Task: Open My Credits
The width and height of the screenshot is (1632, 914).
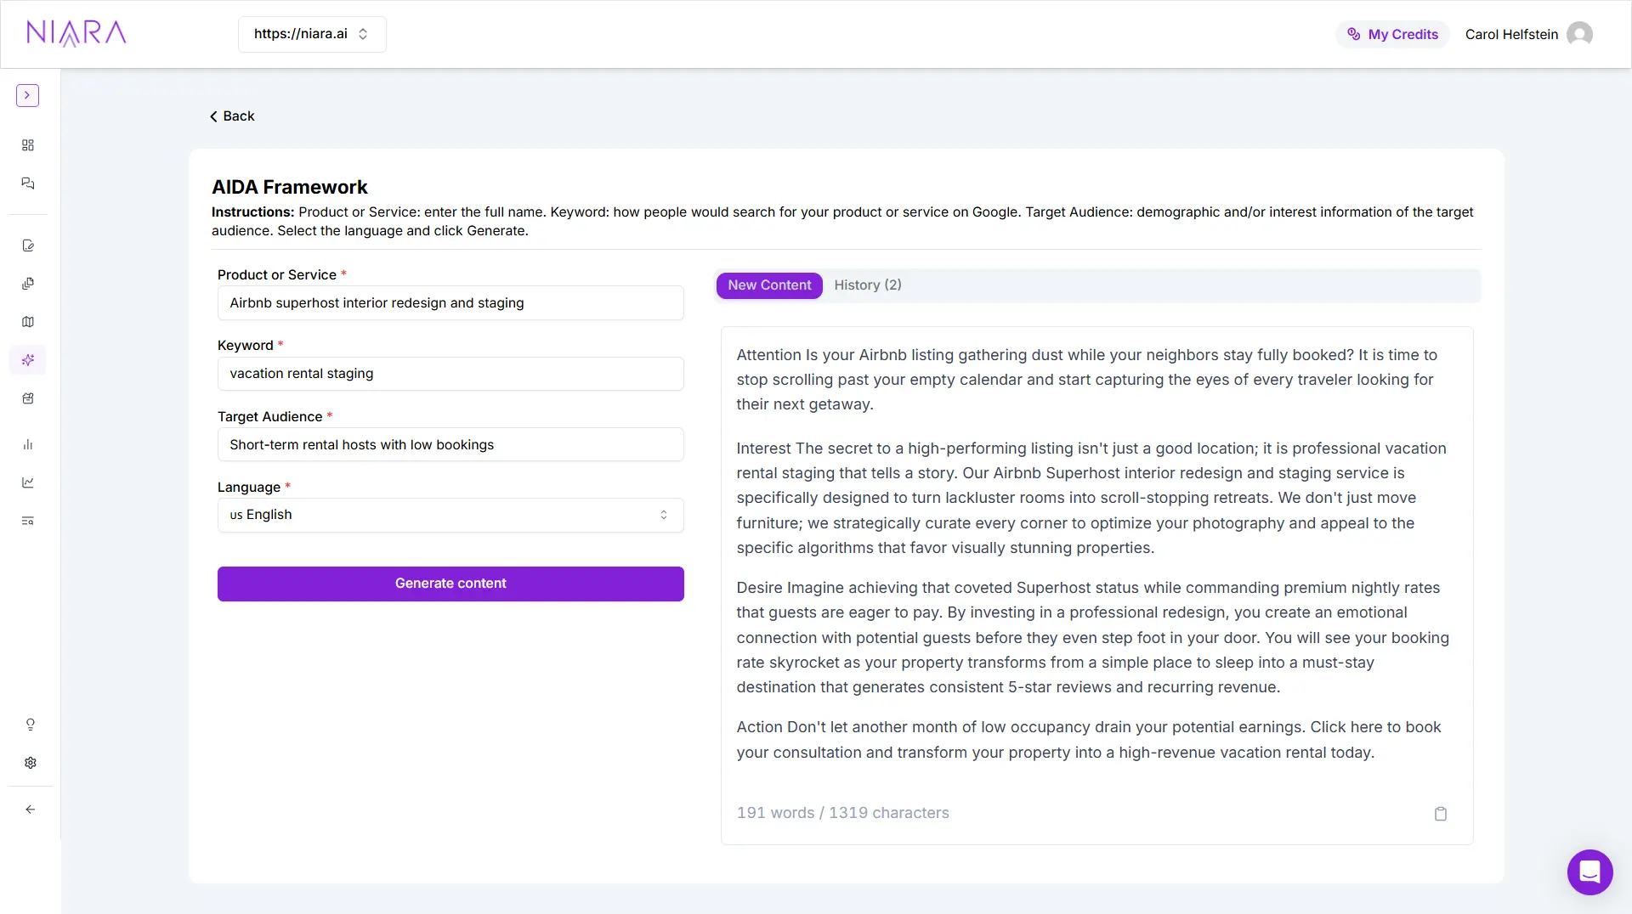Action: click(1393, 34)
